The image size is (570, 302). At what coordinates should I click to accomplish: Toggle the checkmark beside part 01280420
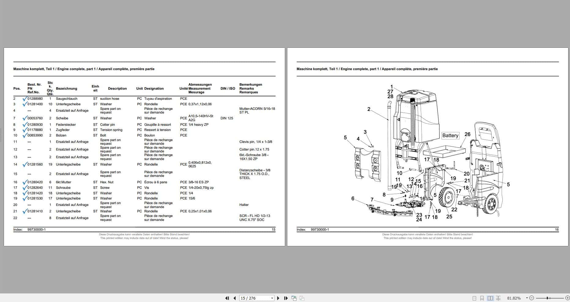pos(25,182)
